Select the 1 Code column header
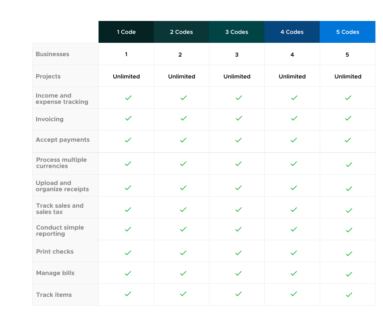Screen dimensions: 383x312 (126, 32)
